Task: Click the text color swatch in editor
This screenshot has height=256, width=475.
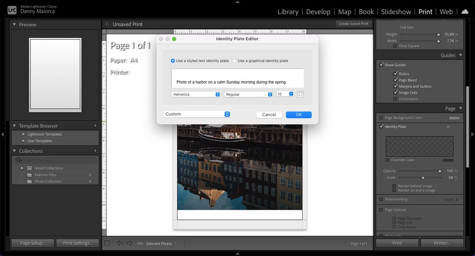Action: click(x=300, y=94)
